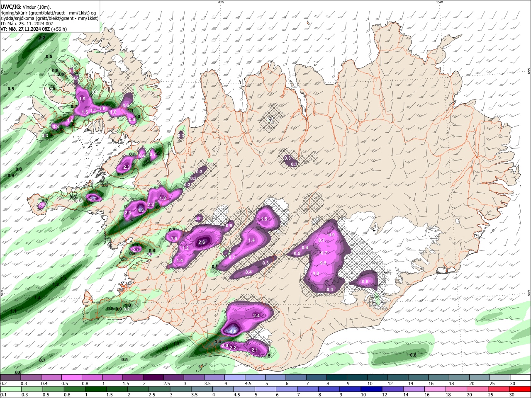Pick the white swatch ending the upper scale
The height and width of the screenshot is (398, 531).
pyautogui.click(x=520, y=378)
